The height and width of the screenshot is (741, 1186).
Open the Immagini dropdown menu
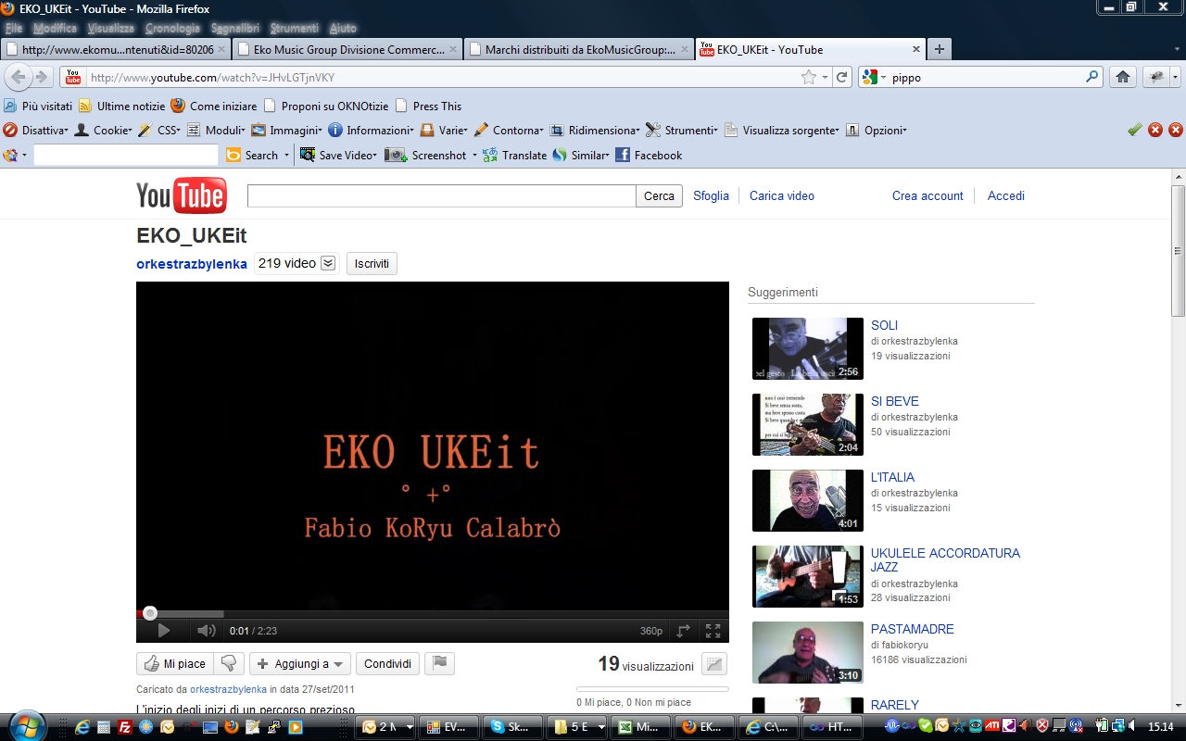pos(286,130)
